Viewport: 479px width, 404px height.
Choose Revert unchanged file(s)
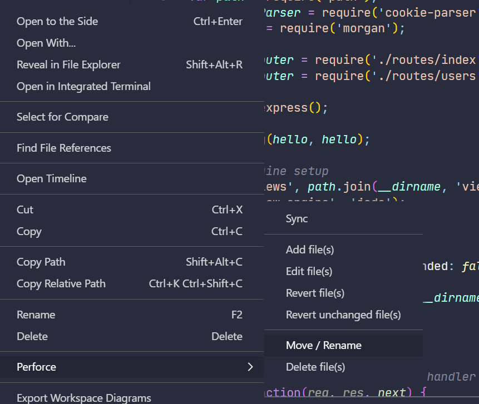pyautogui.click(x=343, y=315)
